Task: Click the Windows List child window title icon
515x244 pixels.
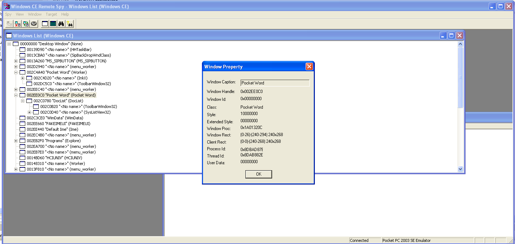Action: [x=9, y=36]
